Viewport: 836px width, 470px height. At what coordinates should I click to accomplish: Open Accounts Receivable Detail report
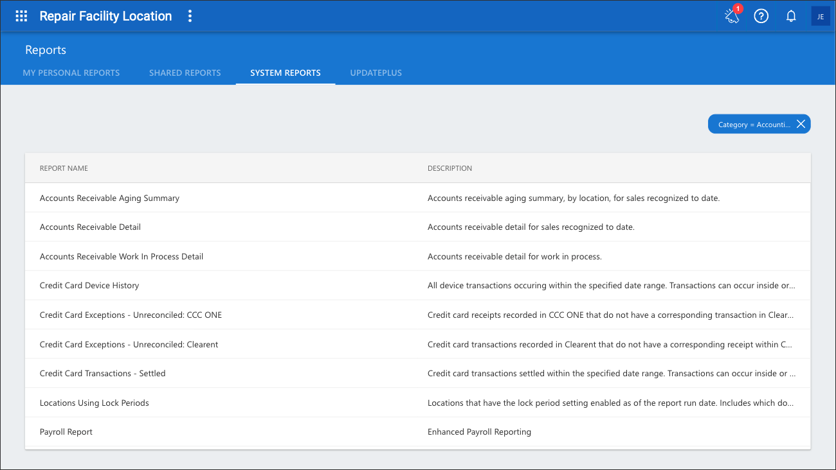click(x=418, y=227)
